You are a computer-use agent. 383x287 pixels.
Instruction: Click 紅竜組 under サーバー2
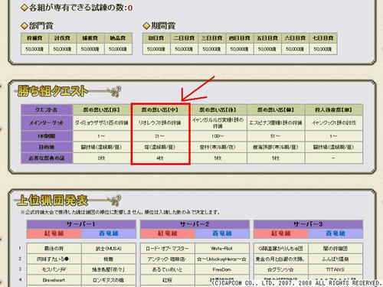tap(168, 233)
